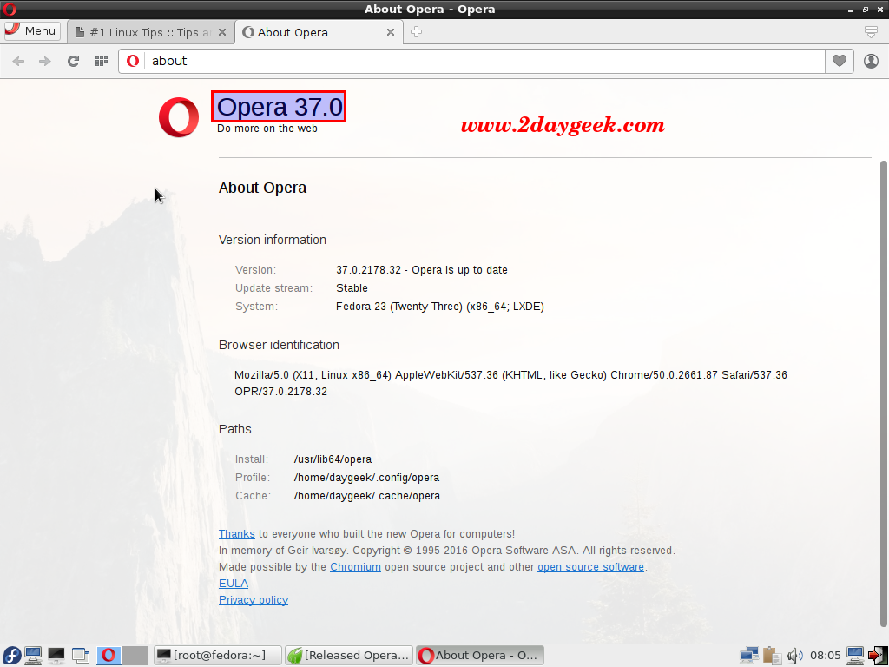Select the About Opera - O... taskbar button
The height and width of the screenshot is (667, 889).
(x=479, y=655)
